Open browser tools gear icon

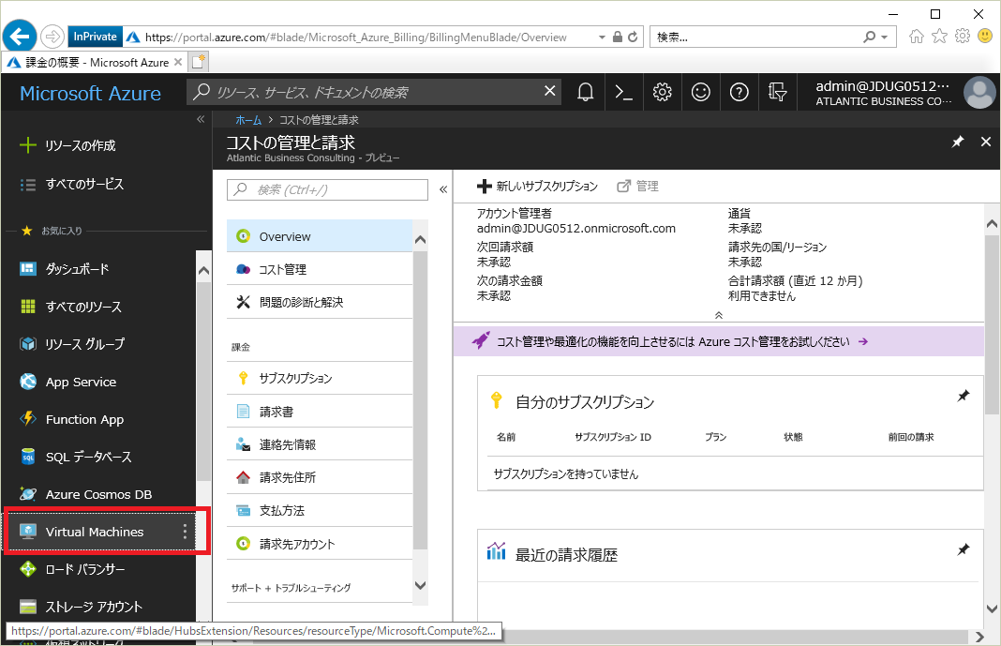pyautogui.click(x=962, y=37)
